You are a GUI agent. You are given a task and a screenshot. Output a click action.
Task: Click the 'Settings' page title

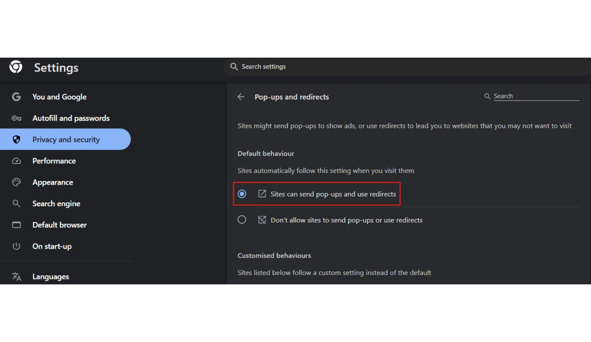(x=56, y=67)
